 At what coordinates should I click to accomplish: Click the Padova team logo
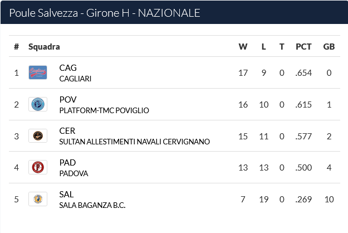pos(38,167)
